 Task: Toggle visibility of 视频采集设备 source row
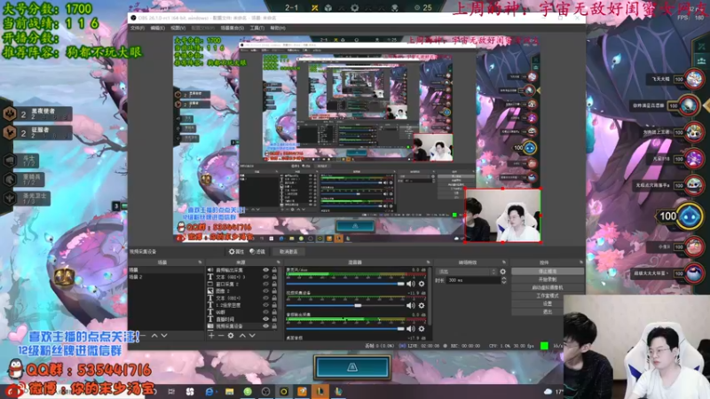click(265, 326)
